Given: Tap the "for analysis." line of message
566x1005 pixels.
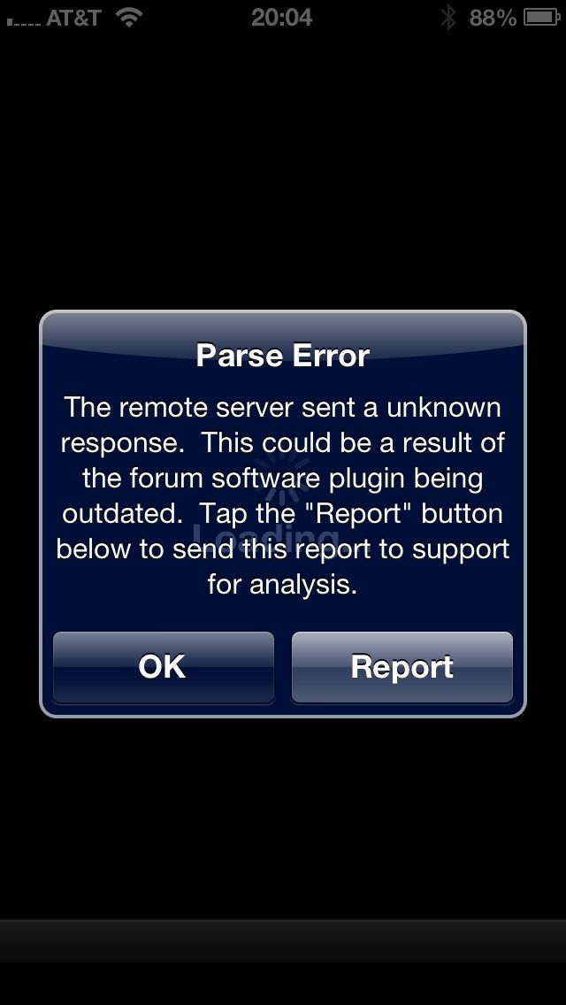Looking at the screenshot, I should click(282, 585).
